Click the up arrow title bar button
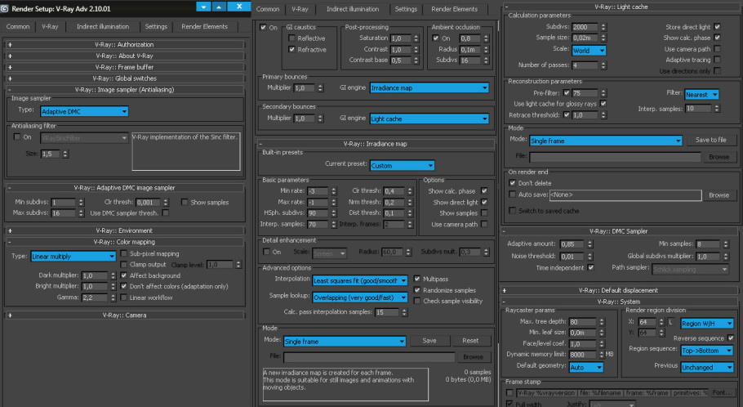Screen dimensions: 743x407 (x=219, y=7)
